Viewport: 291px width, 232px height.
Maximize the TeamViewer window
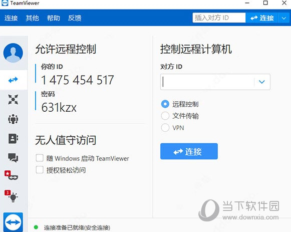(265, 3)
